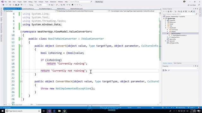The width and height of the screenshot is (202, 113).
Task: Click the Navigate Backward toolbar icon
Action: pyautogui.click(x=3, y=5)
